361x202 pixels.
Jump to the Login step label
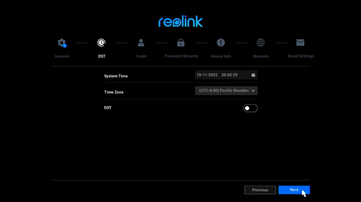point(142,56)
